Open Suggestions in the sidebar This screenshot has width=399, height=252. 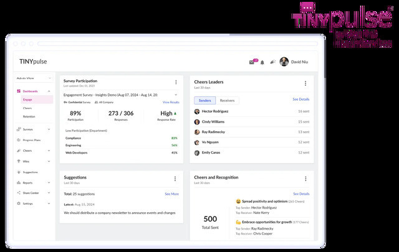(x=31, y=172)
